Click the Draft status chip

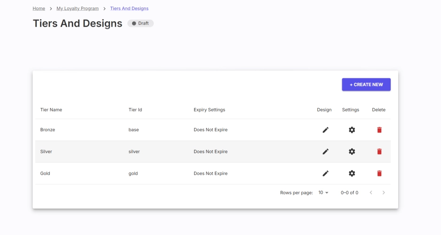(x=141, y=23)
